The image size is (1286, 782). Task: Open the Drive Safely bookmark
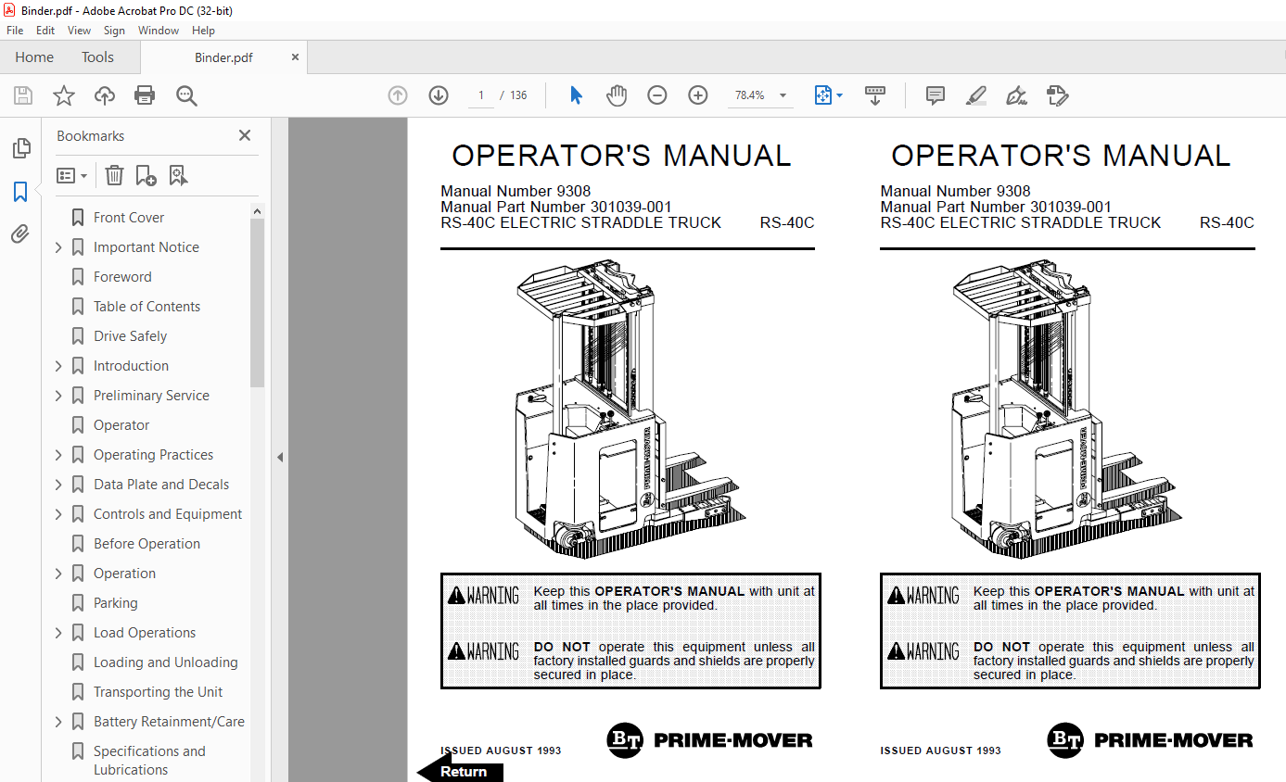[x=130, y=336]
